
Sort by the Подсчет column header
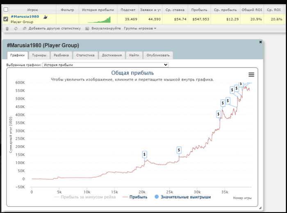click(128, 10)
